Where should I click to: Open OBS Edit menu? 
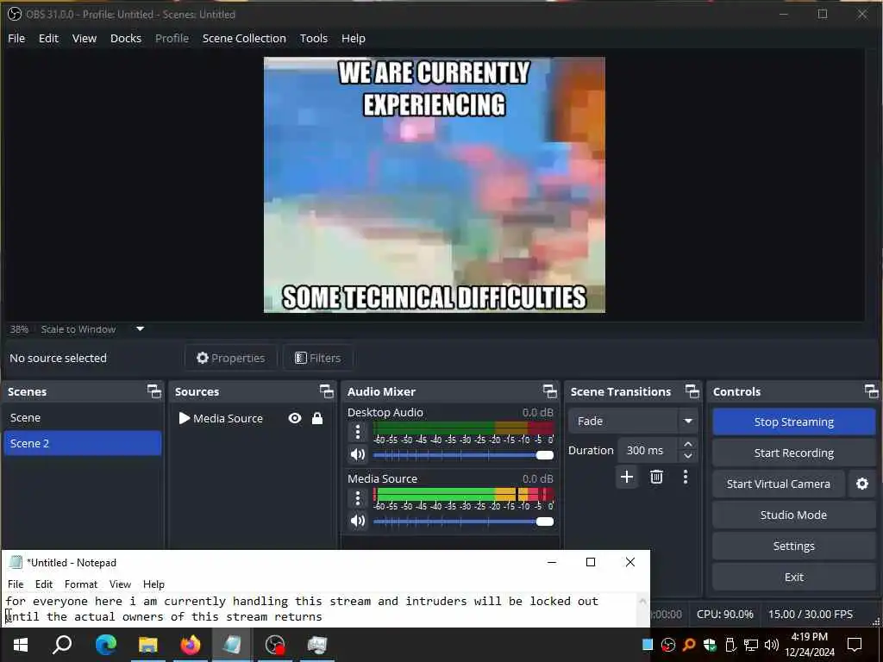pos(48,38)
